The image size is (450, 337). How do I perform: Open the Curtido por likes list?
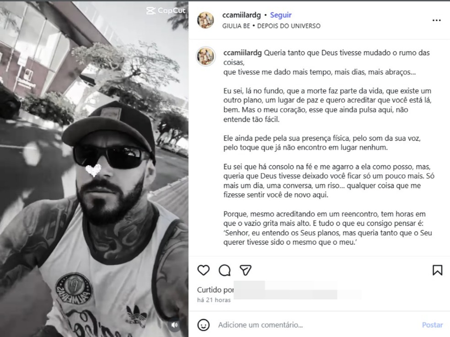215,290
